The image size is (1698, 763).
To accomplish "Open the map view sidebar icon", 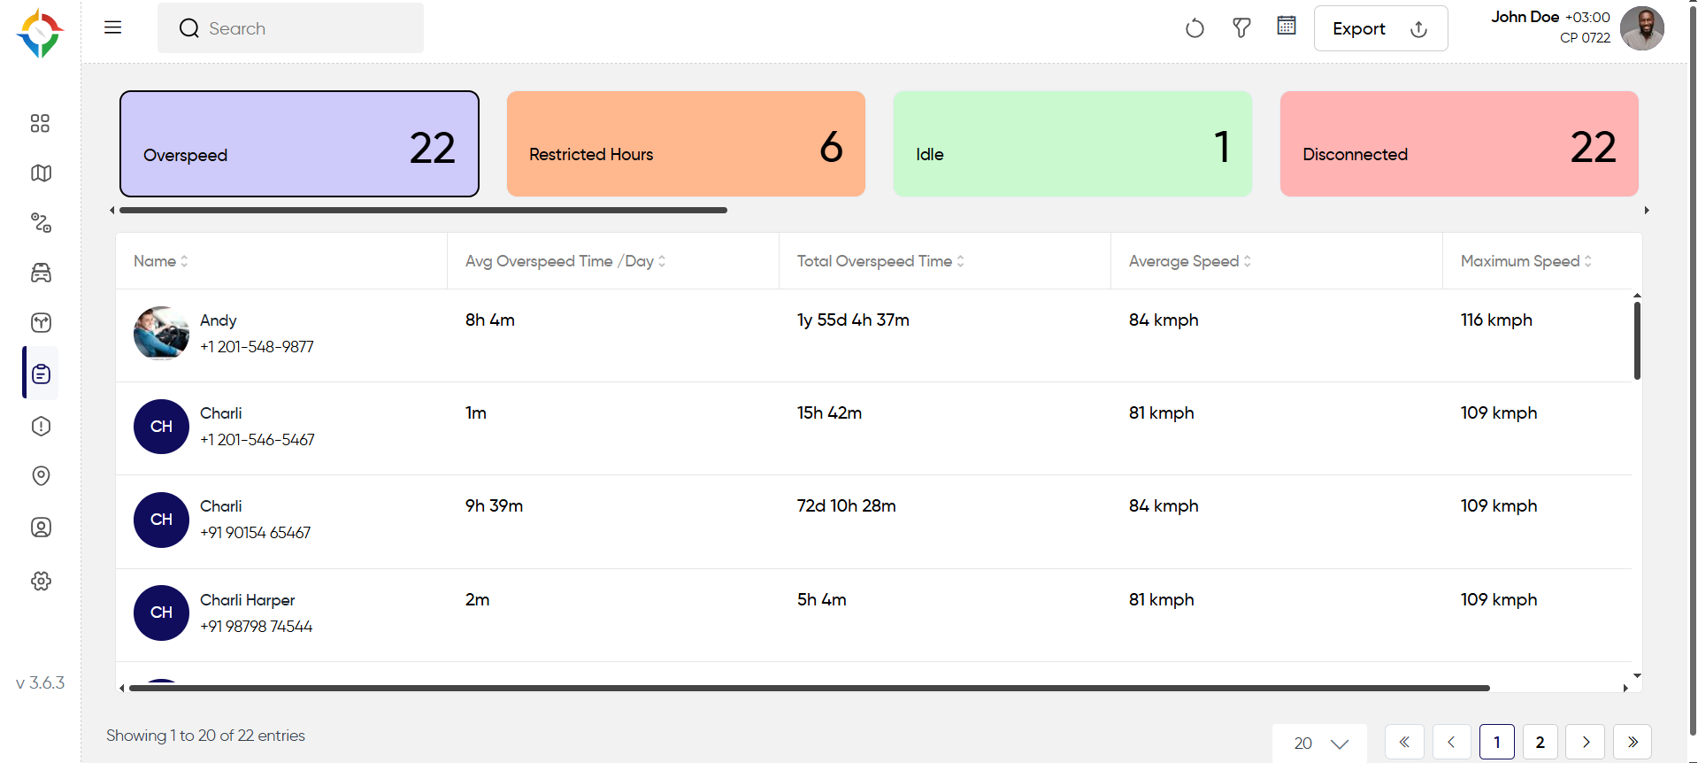I will coord(41,173).
